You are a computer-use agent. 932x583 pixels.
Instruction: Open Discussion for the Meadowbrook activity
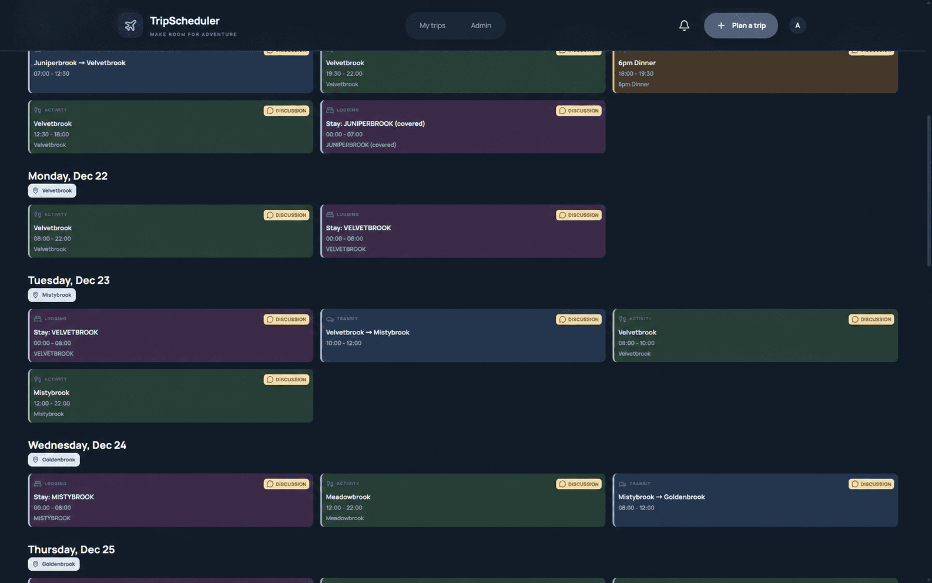[579, 484]
